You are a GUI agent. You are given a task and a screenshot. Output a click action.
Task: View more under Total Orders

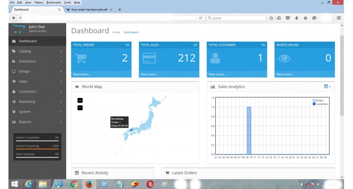82,74
